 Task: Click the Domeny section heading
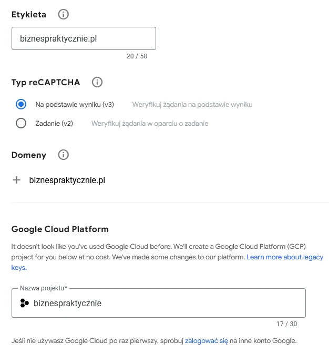point(29,155)
